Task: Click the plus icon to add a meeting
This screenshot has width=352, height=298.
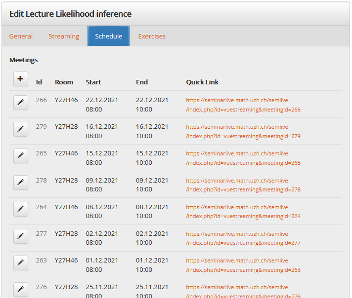Action: (20, 79)
